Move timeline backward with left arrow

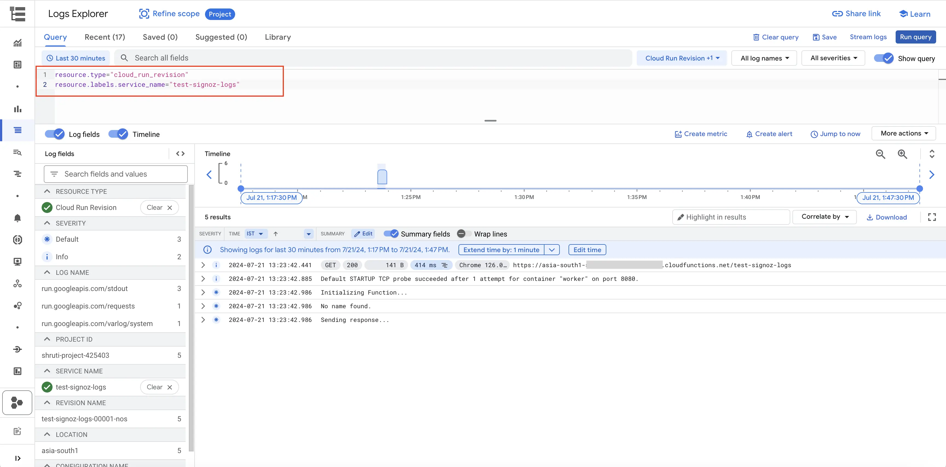coord(209,175)
